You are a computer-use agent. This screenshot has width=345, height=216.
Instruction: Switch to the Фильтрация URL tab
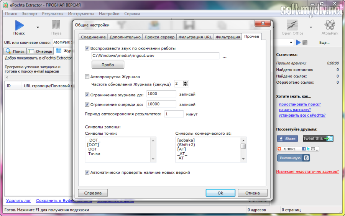pyautogui.click(x=195, y=37)
